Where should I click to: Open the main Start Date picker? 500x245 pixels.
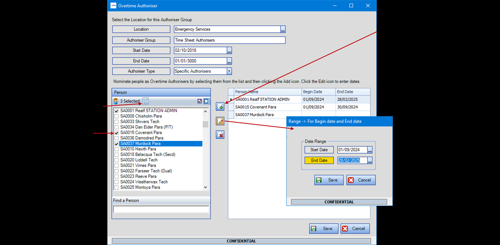tap(229, 51)
